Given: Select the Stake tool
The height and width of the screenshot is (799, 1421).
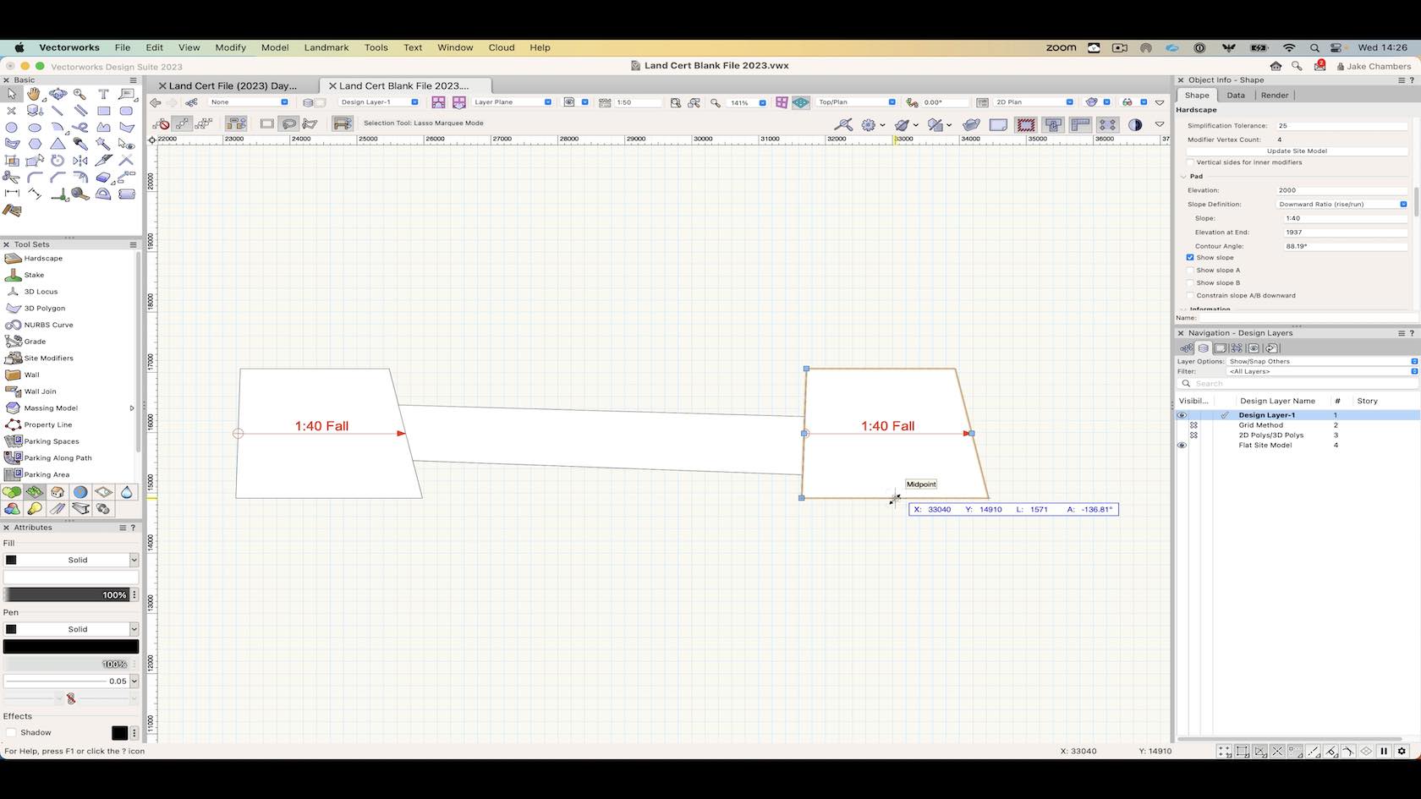Looking at the screenshot, I should pos(34,275).
